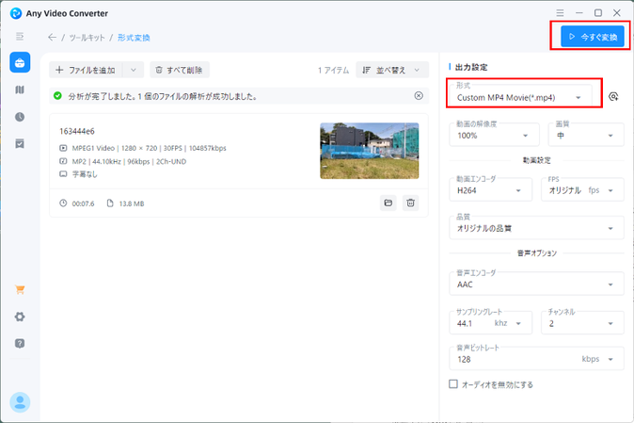Open the user account avatar
This screenshot has width=634, height=423.
point(20,402)
